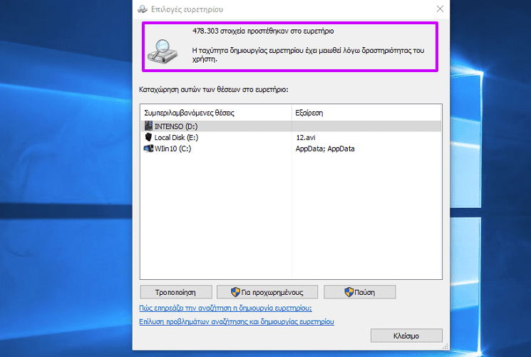Viewport: 531px width, 357px height.
Task: Open link Πώς επηρεάζει την αναζήτηση η δημιουργία ευρετηρίου
Action: pyautogui.click(x=225, y=308)
